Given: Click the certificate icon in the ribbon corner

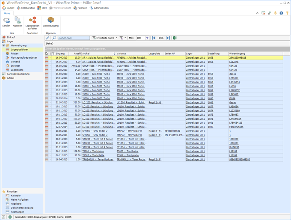Looking at the screenshot, I should (263, 13).
